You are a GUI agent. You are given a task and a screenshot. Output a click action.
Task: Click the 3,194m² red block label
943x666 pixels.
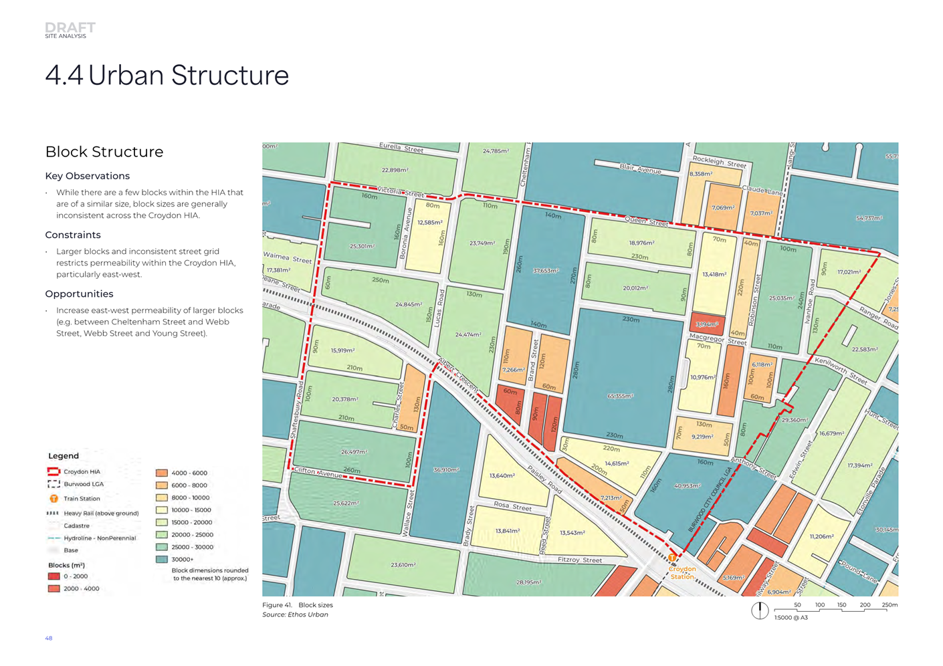tap(707, 324)
